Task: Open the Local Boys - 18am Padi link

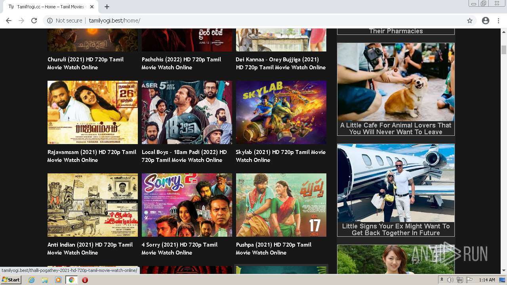Action: (184, 156)
